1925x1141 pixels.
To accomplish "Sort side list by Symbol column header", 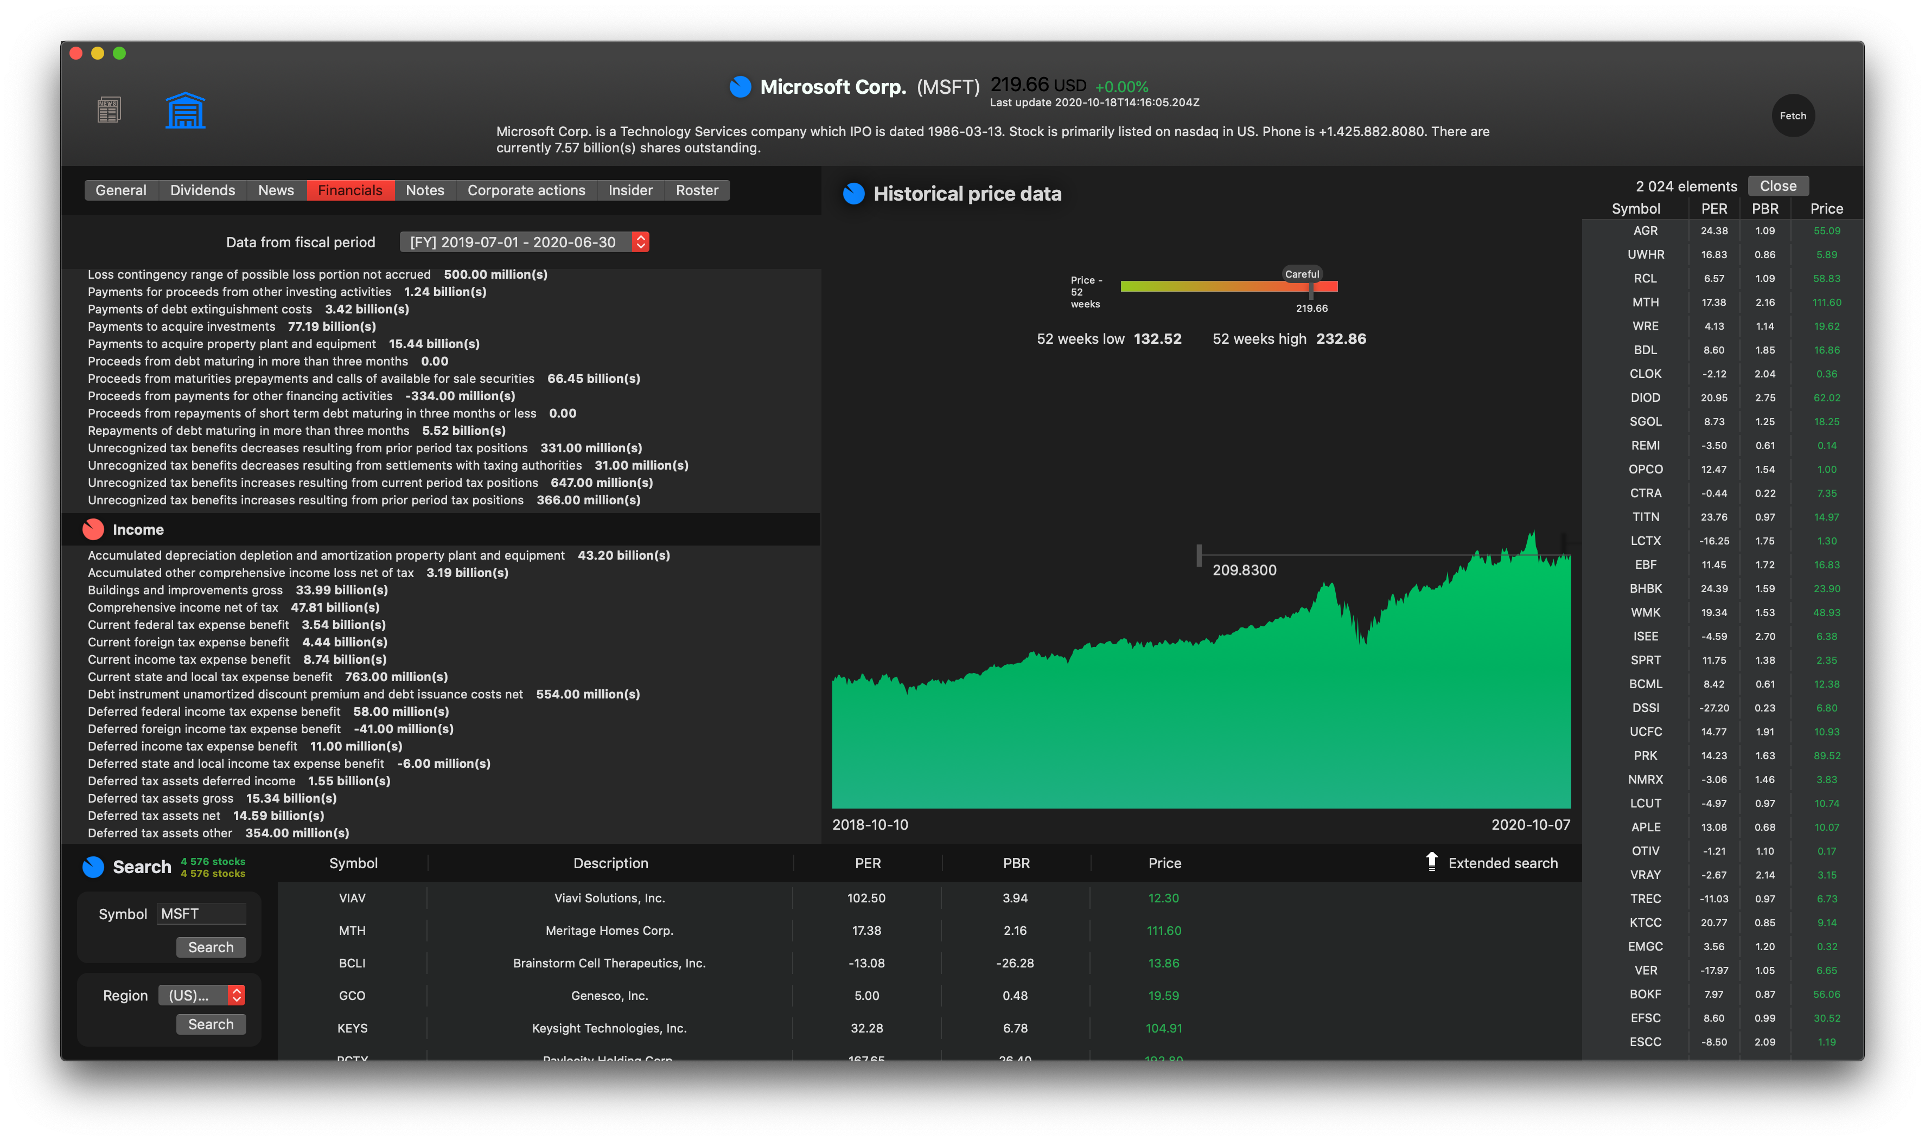I will [x=1635, y=208].
